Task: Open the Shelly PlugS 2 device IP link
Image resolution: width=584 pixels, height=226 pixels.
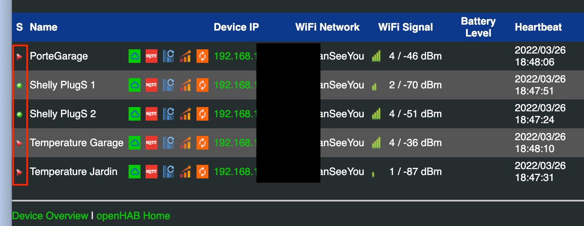Action: 235,114
